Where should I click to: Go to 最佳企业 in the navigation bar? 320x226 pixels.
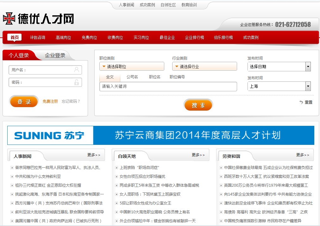click(167, 37)
